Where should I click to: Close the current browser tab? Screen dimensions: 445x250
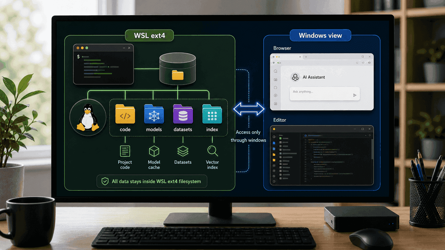click(300, 57)
